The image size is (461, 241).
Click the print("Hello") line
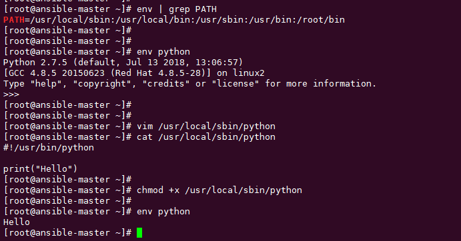click(x=40, y=169)
